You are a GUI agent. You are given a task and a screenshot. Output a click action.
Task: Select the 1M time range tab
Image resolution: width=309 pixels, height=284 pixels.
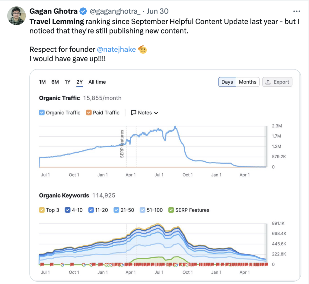point(42,82)
